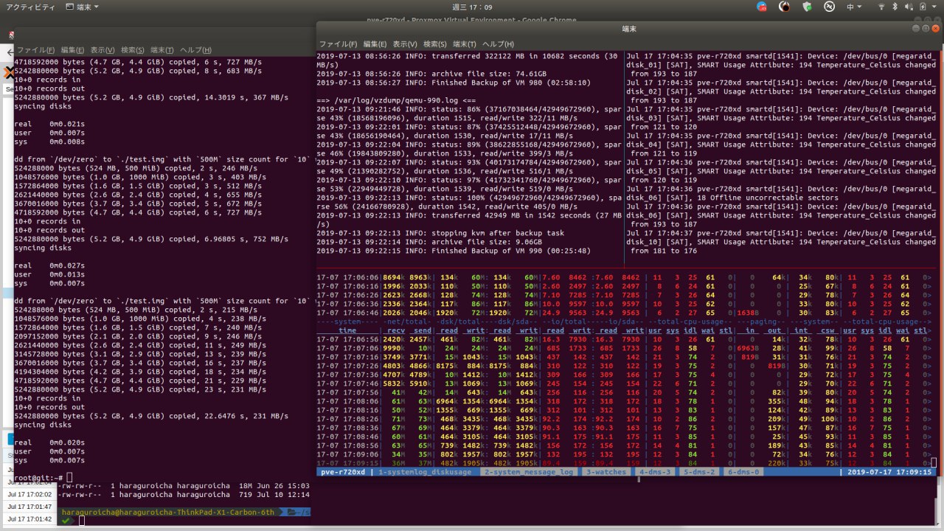The image size is (944, 531).
Task: Click the Jul 17 17:01:42 log row
Action: (29, 518)
